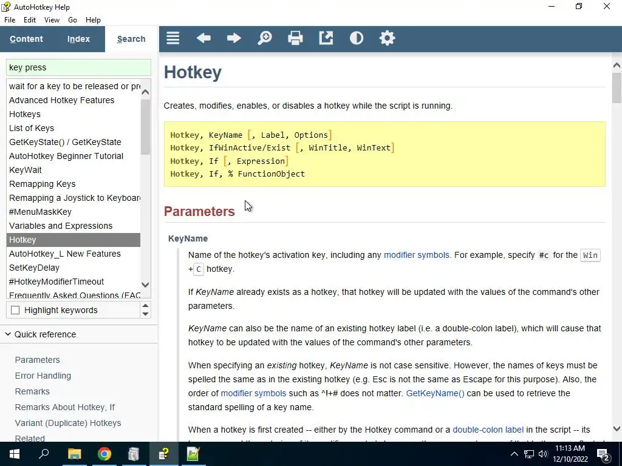Viewport: 622px width, 466px height.
Task: Select '#HotkeyModifierTimeout' search result
Action: [x=73, y=282]
